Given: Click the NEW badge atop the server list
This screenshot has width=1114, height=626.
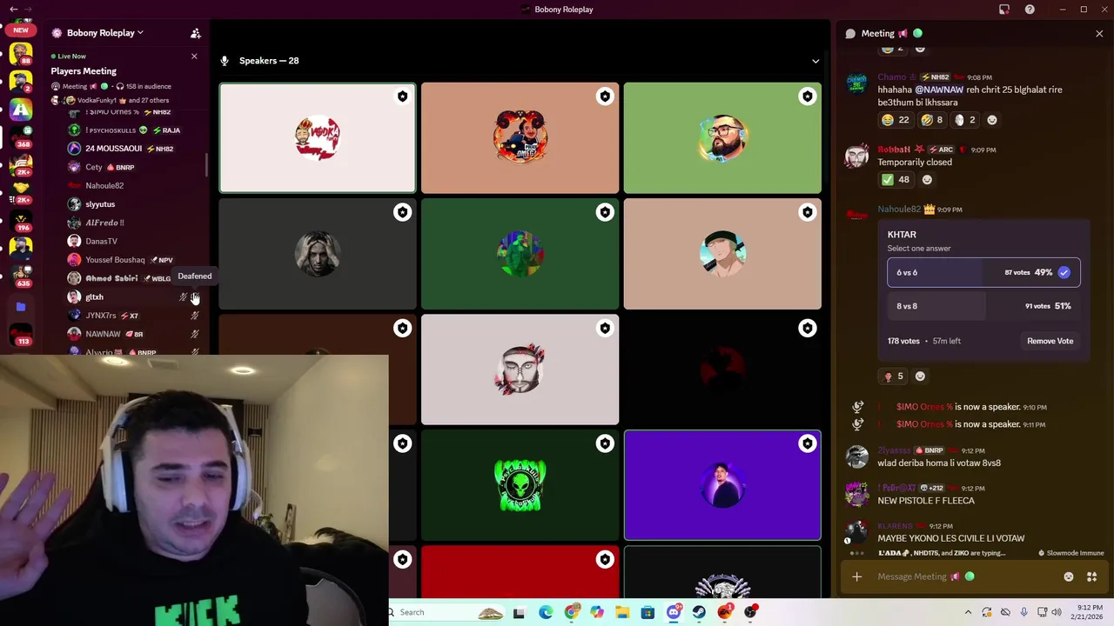Looking at the screenshot, I should pos(21,30).
